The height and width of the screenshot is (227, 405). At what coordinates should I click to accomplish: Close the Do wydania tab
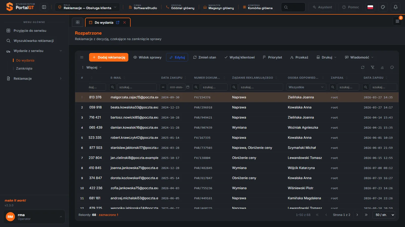pos(125,22)
